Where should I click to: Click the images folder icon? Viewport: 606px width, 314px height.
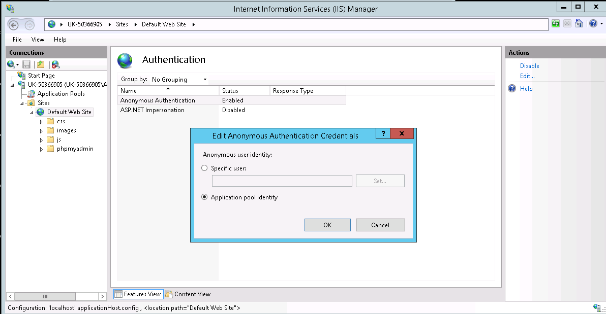tap(50, 130)
